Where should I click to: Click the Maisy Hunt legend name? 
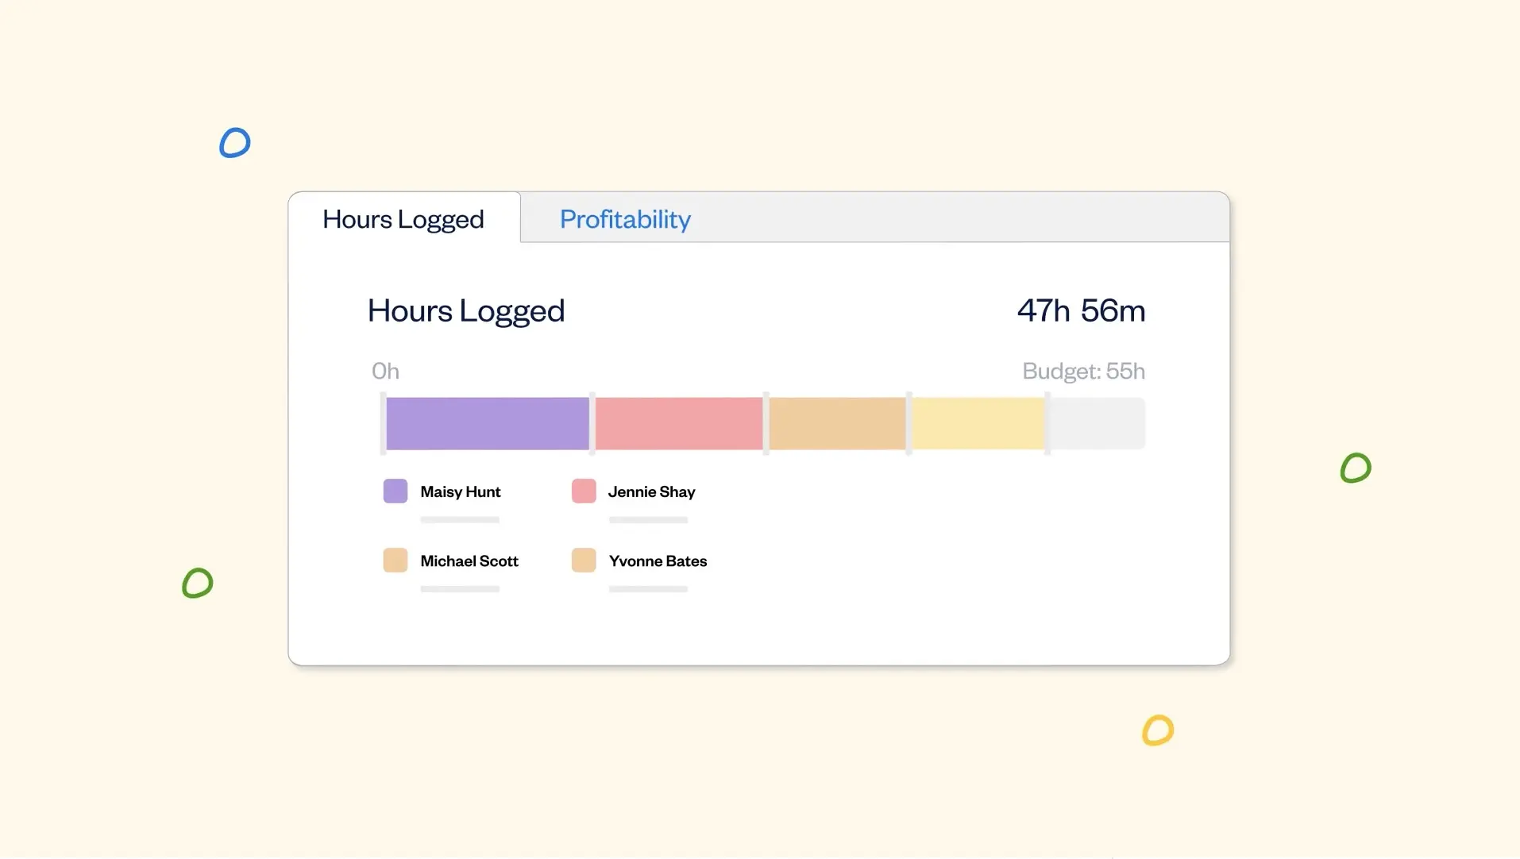(461, 492)
